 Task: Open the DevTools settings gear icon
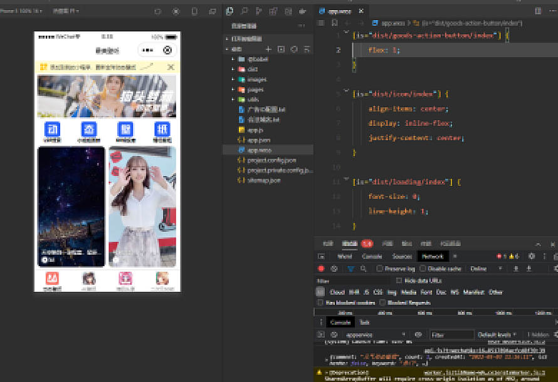[x=532, y=256]
